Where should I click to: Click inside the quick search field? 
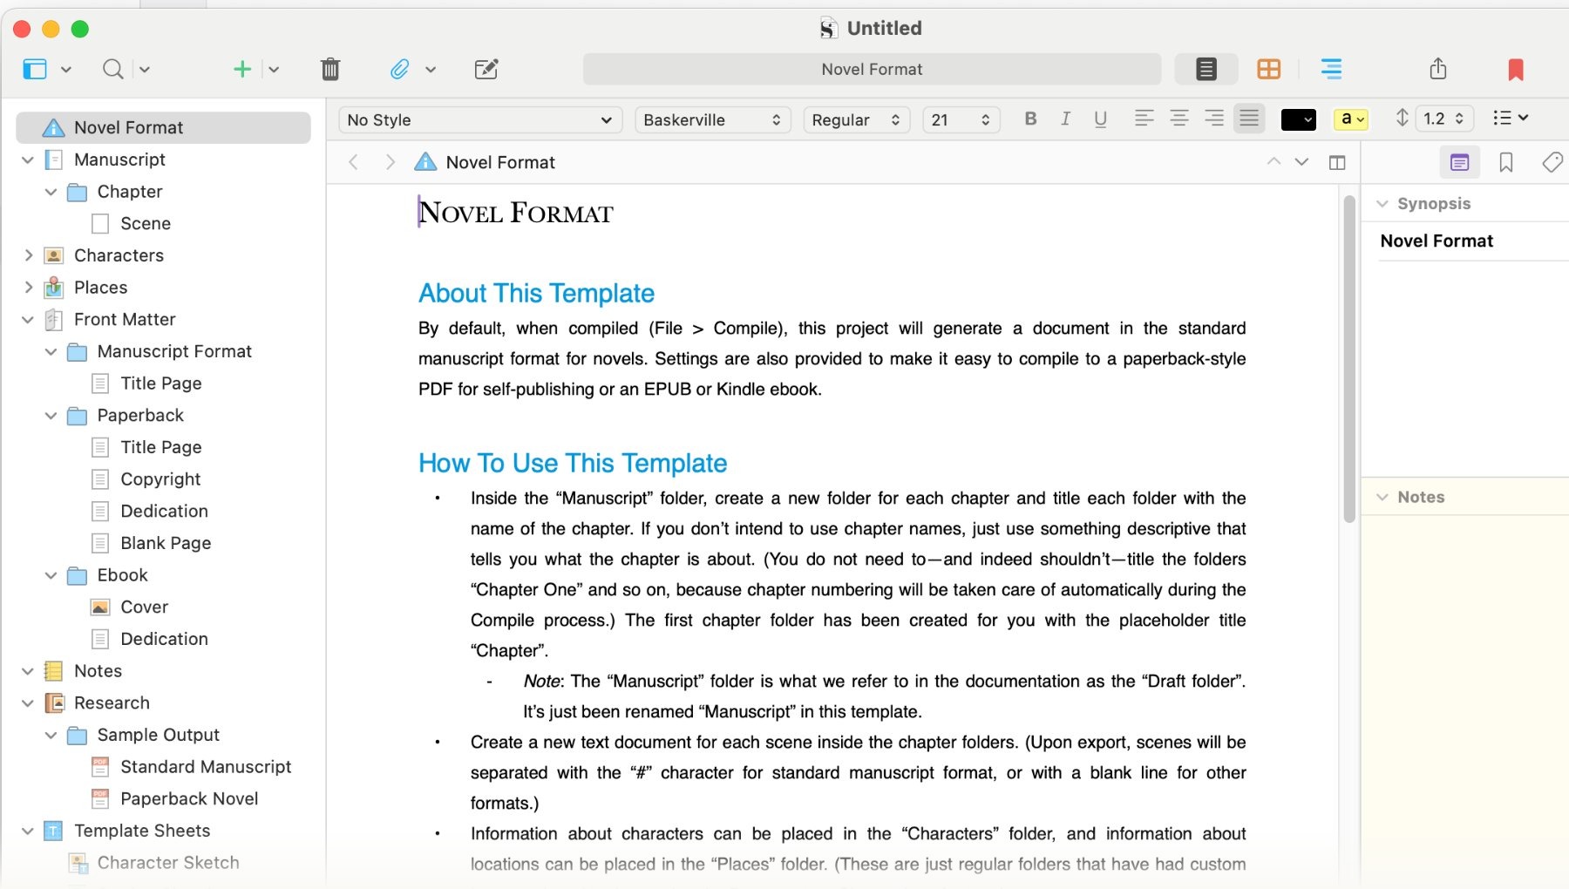(112, 69)
